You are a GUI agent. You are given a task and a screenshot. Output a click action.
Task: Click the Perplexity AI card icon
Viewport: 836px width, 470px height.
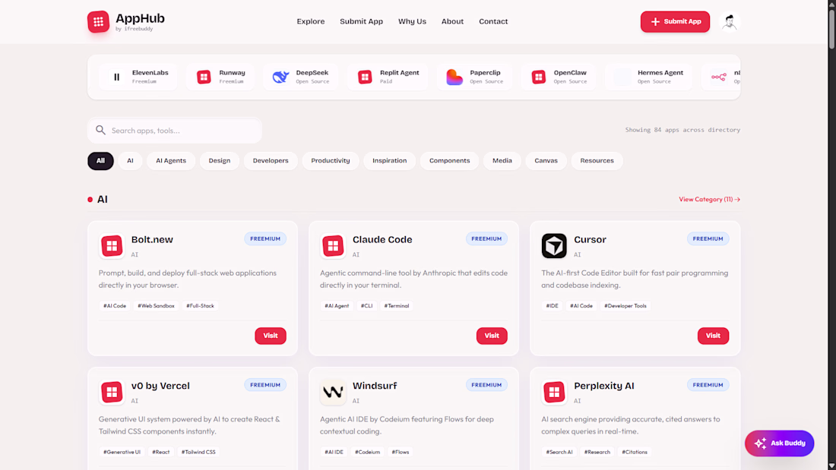tap(554, 392)
